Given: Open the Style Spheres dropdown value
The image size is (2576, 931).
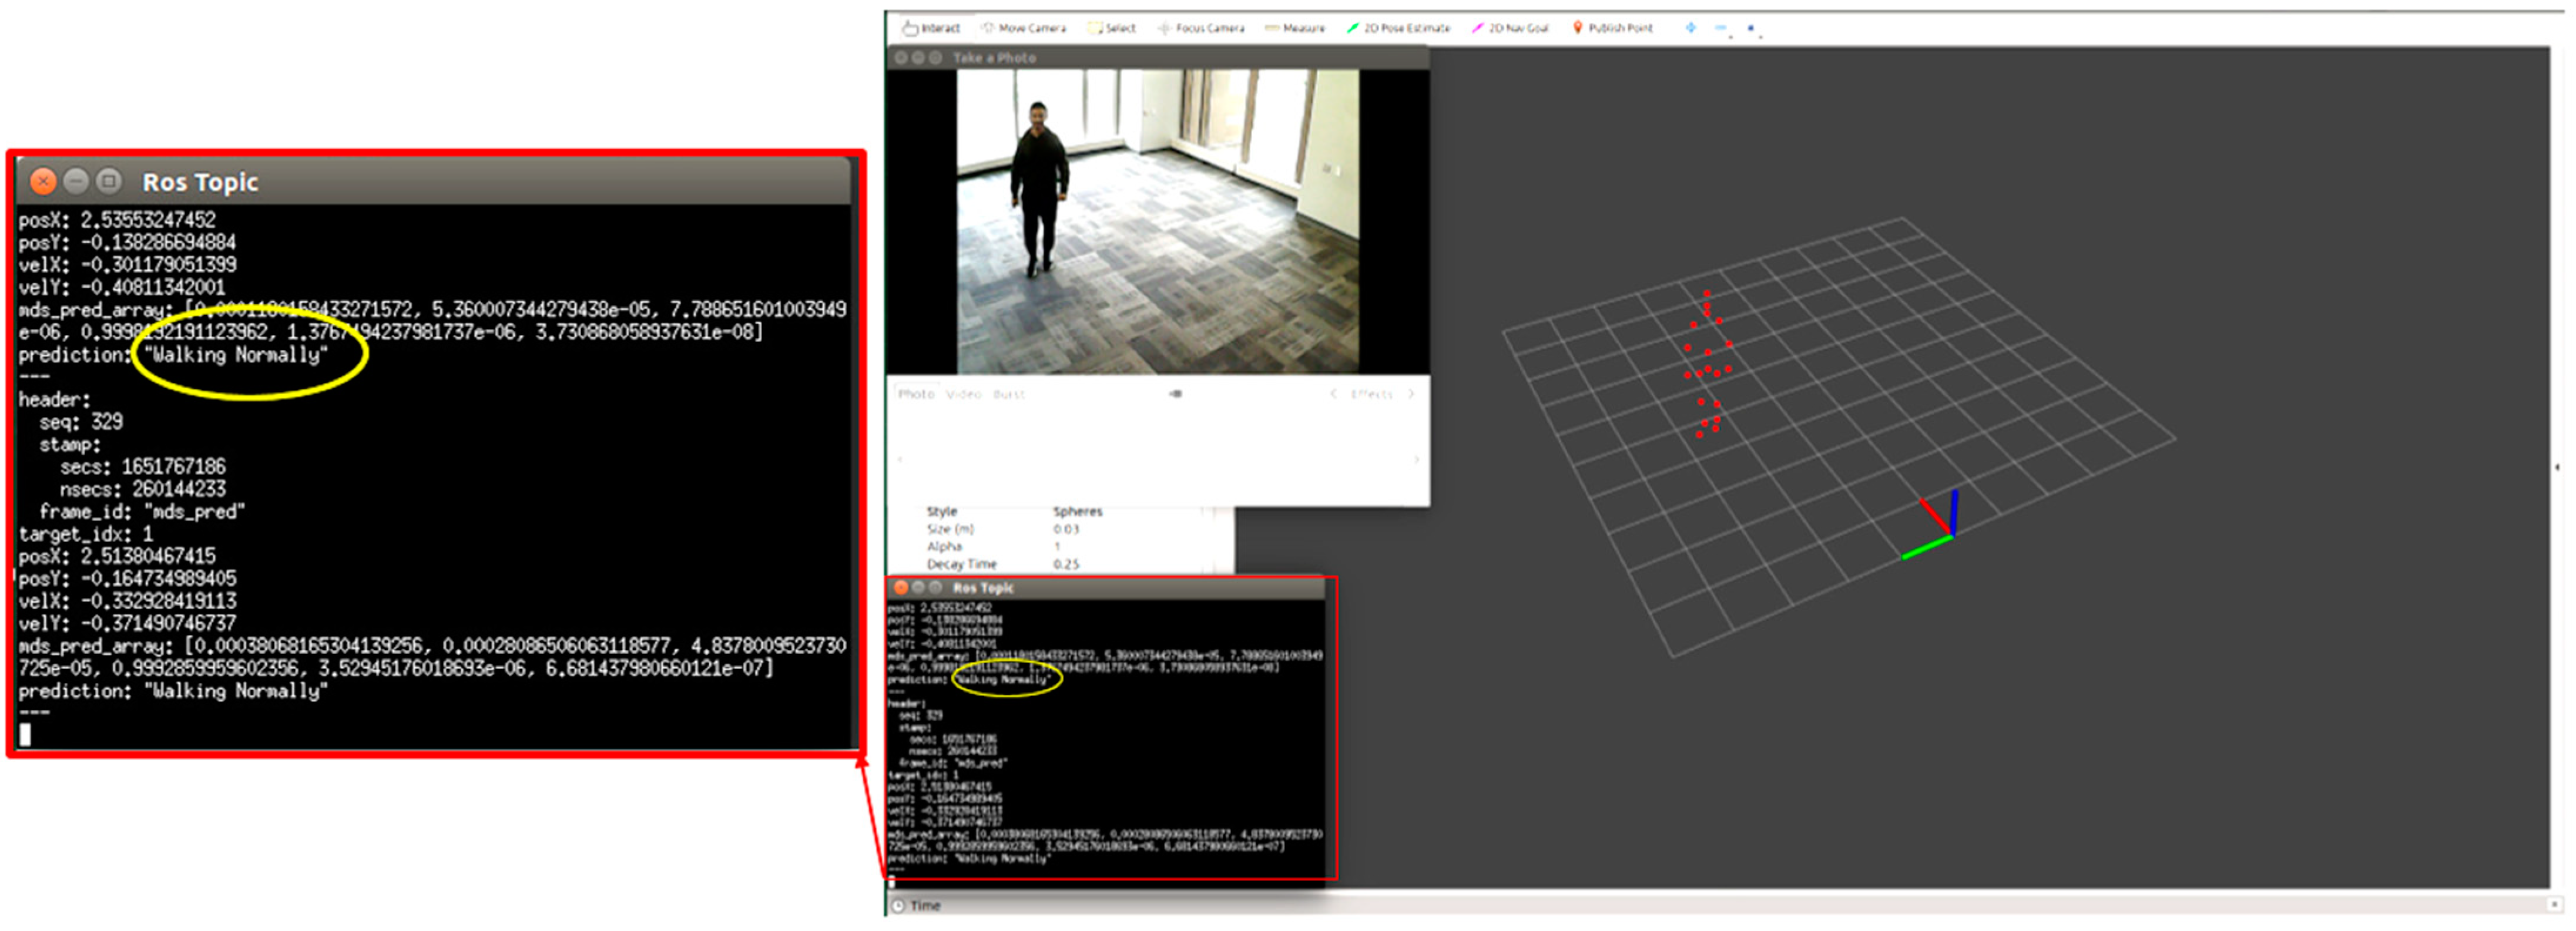Looking at the screenshot, I should 1077,511.
